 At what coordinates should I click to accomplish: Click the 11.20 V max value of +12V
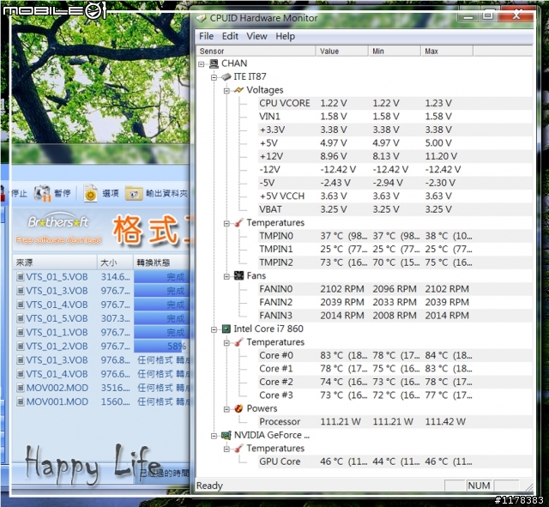click(441, 156)
